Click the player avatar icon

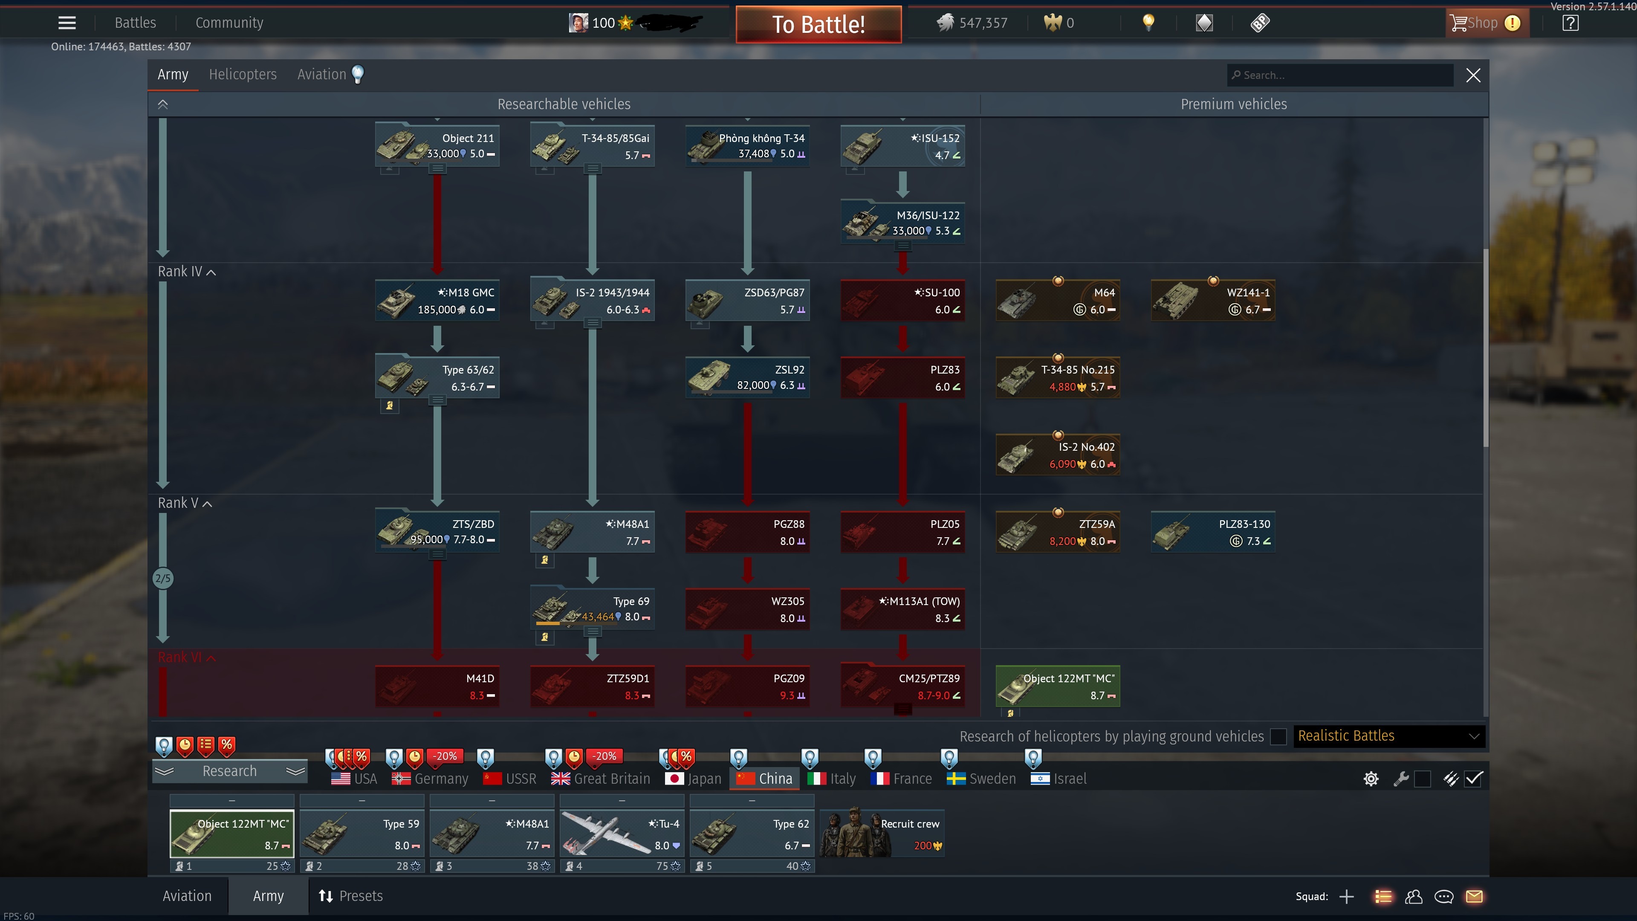point(578,23)
